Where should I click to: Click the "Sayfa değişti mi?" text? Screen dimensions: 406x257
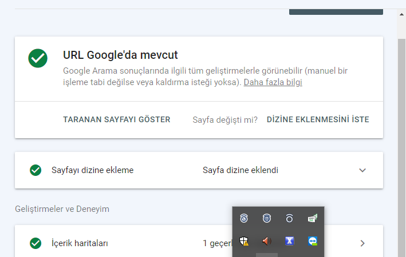pyautogui.click(x=225, y=120)
